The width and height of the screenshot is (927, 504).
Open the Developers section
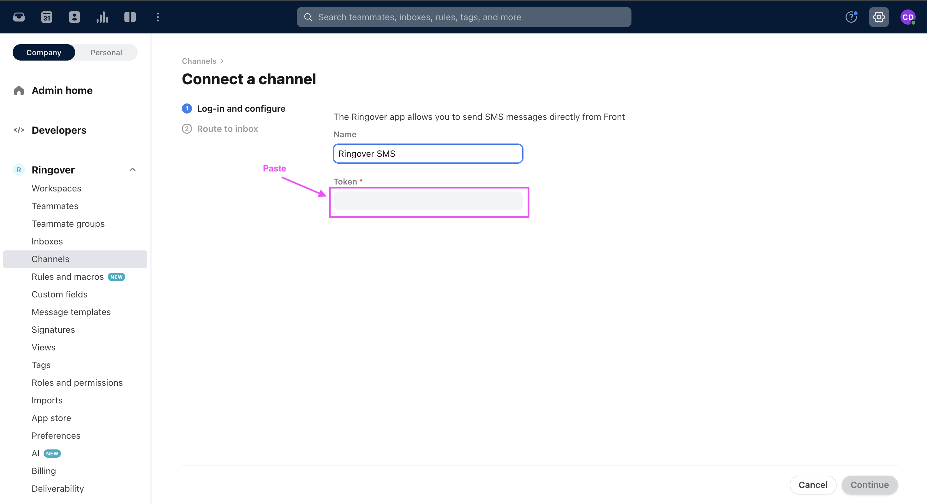(x=59, y=130)
